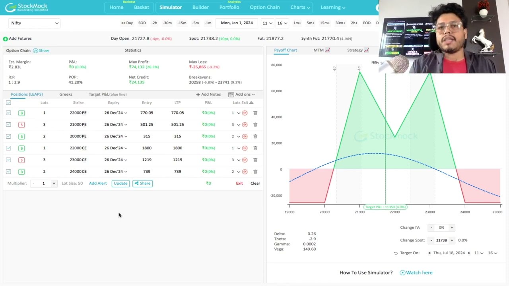Open the hour 11 dropdown beside the date
Image resolution: width=509 pixels, height=286 pixels.
click(x=267, y=23)
